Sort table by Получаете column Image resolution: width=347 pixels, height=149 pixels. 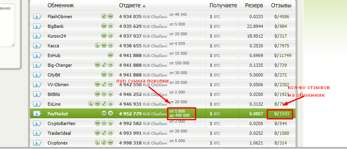click(x=223, y=6)
